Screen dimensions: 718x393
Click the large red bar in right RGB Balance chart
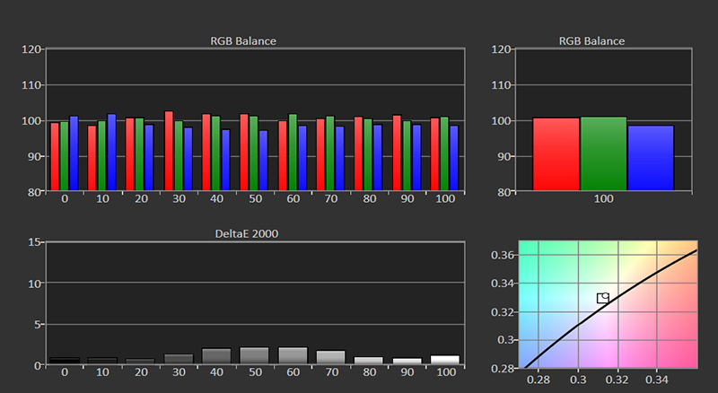pyautogui.click(x=556, y=154)
